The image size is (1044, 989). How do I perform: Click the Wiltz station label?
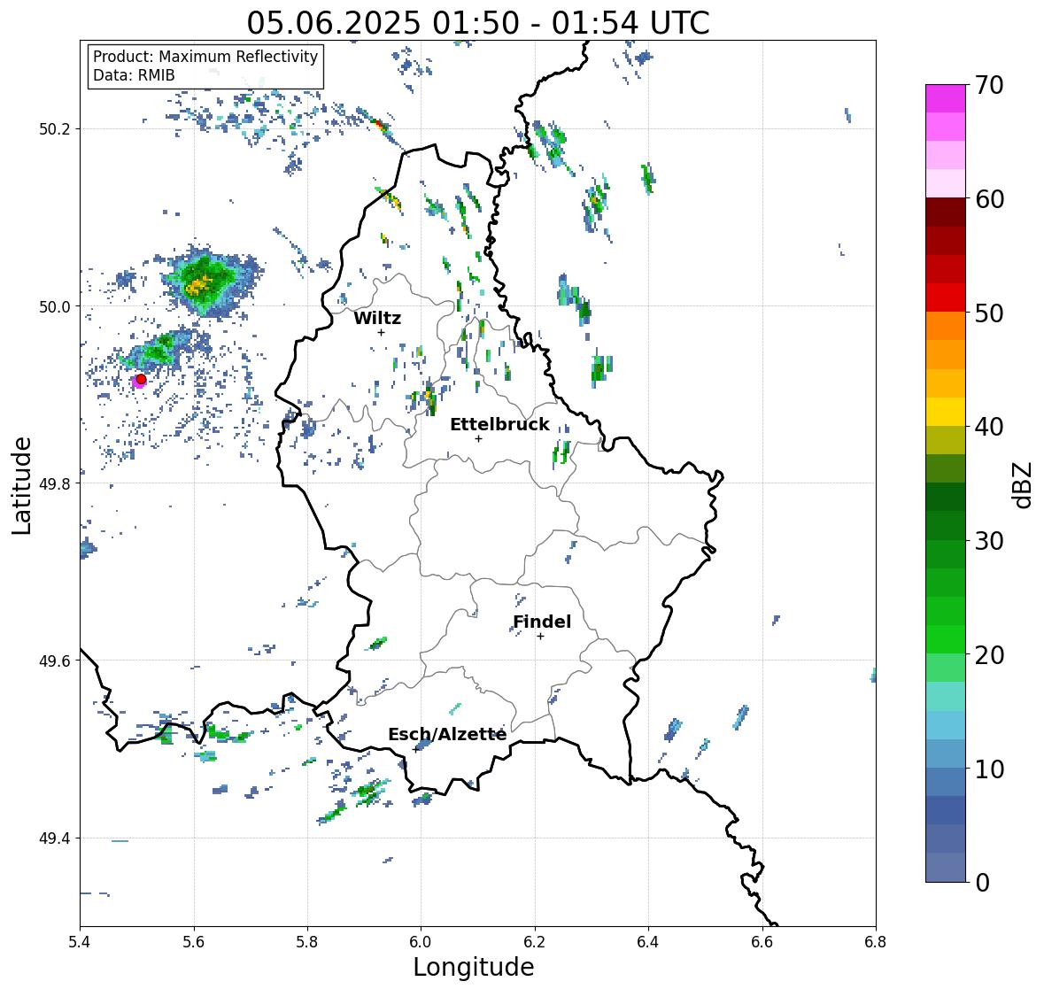point(377,318)
